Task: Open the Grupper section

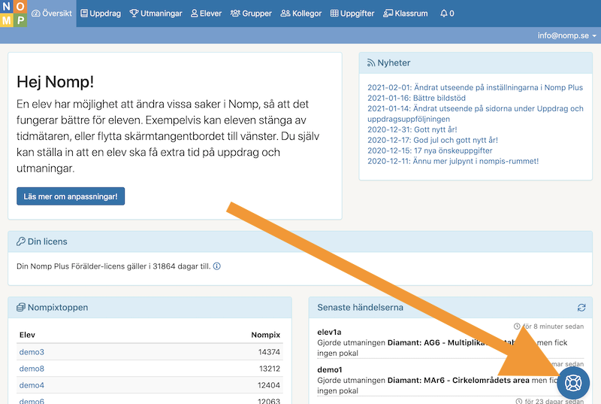Action: click(251, 14)
